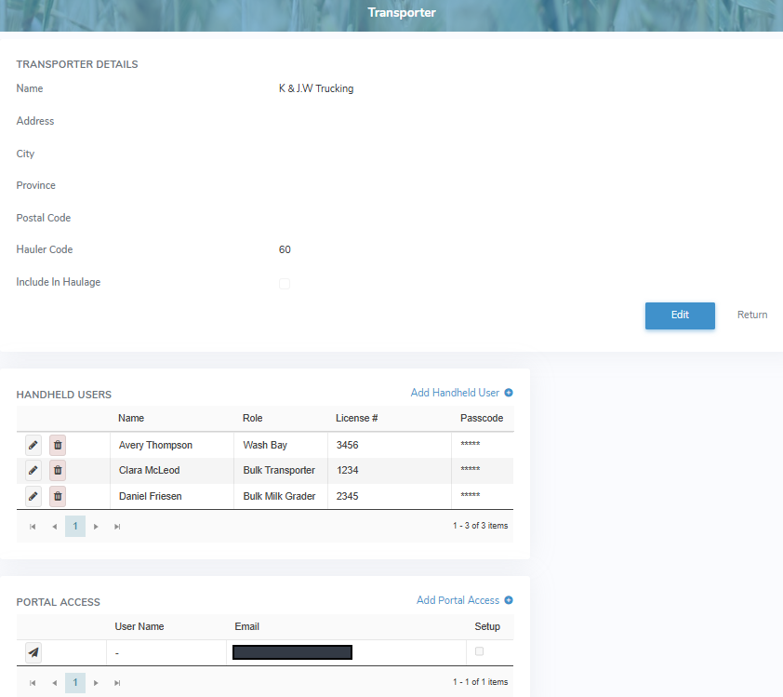Click the blue Edit button
Image resolution: width=783 pixels, height=697 pixels.
680,315
